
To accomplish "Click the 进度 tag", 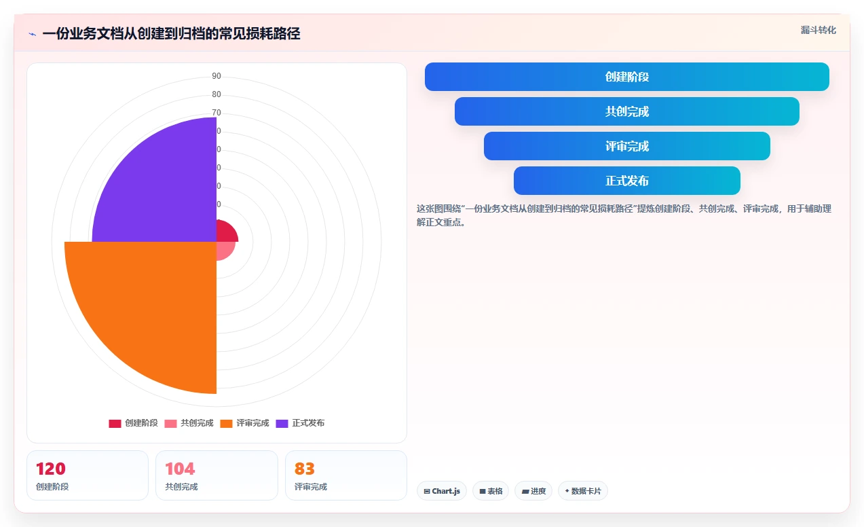I will tap(533, 491).
